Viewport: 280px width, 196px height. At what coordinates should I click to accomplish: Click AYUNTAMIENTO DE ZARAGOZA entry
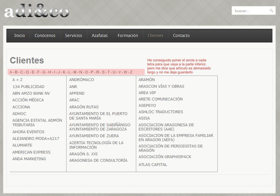coord(98,129)
